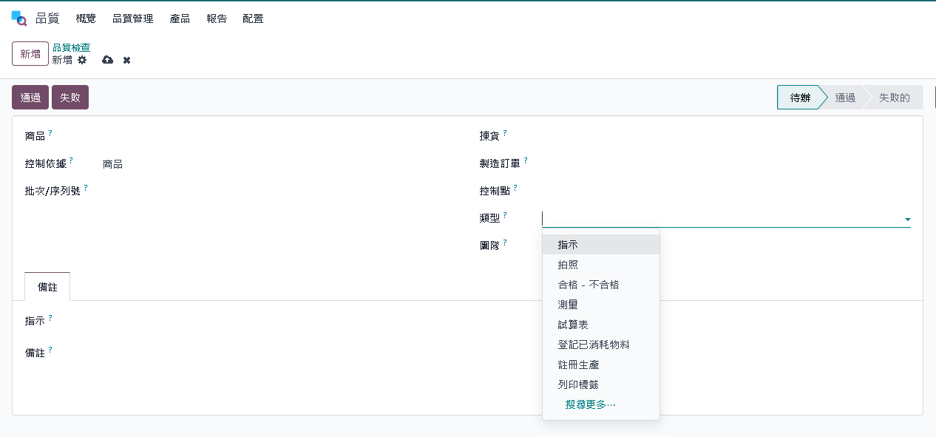
Task: Open the 品質管理 menu
Action: point(133,18)
